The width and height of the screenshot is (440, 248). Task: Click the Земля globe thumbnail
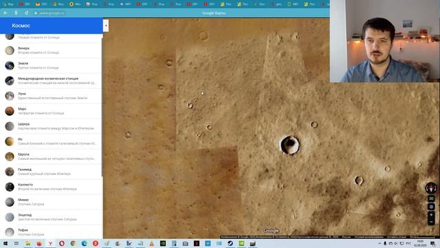pos(10,65)
